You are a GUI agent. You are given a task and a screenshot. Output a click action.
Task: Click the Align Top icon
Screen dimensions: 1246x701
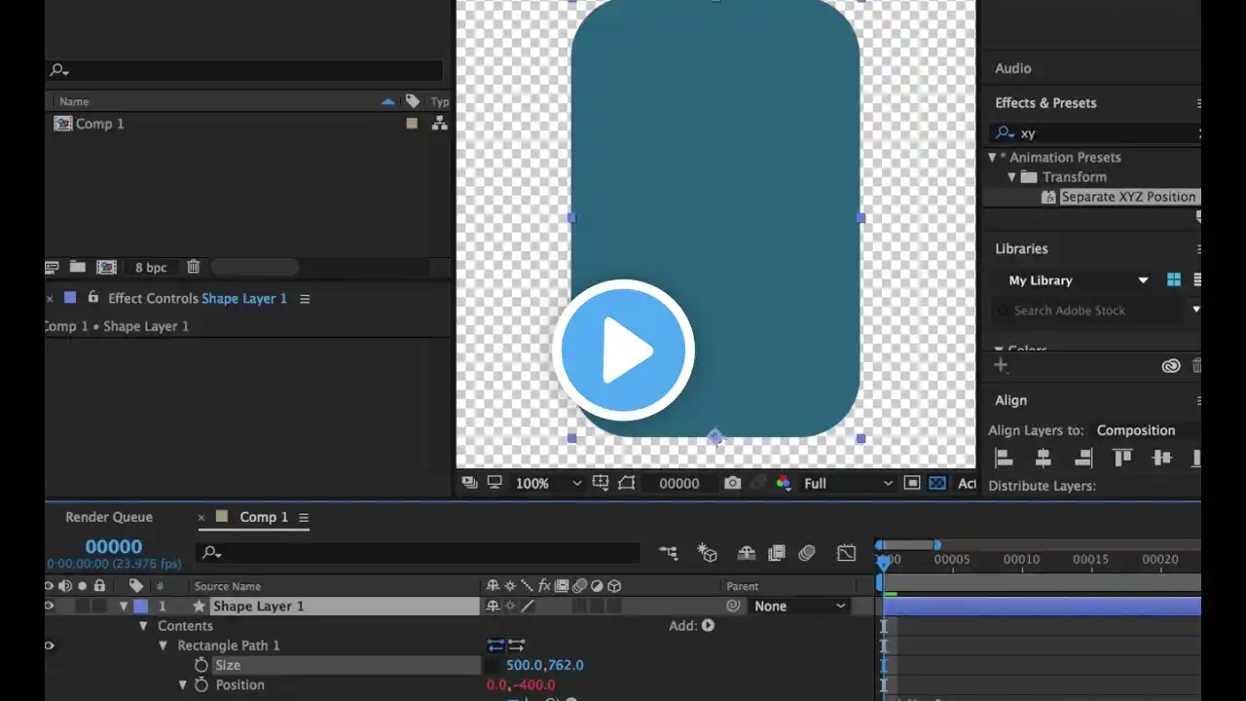(x=1122, y=459)
